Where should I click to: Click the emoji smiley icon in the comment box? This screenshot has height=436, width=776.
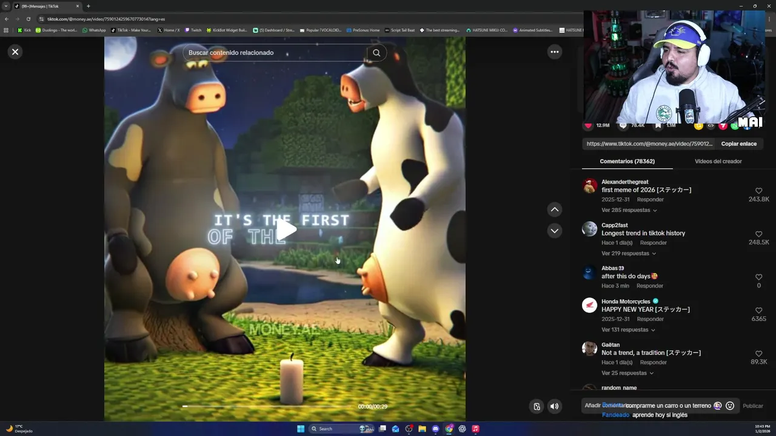730,406
